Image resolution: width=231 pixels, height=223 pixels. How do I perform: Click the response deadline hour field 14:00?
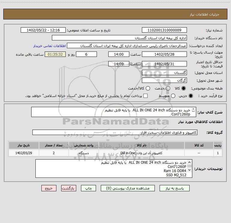tap(119, 54)
